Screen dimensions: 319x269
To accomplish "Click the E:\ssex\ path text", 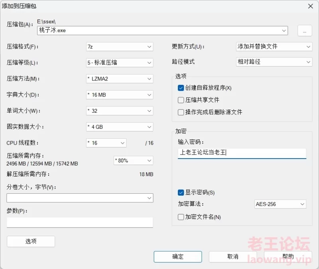I will 46,22.
